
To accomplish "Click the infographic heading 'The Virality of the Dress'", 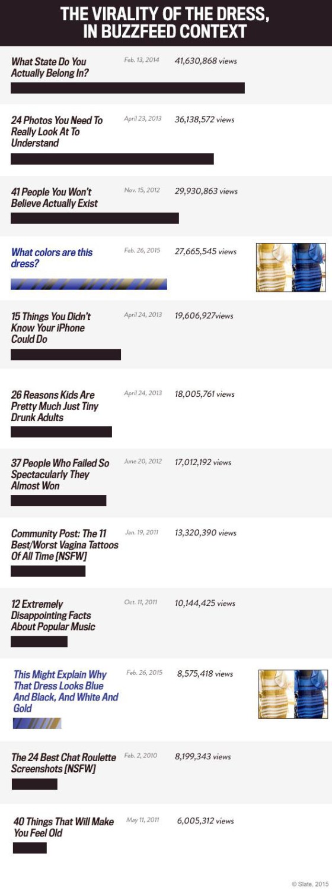I will coord(165,23).
